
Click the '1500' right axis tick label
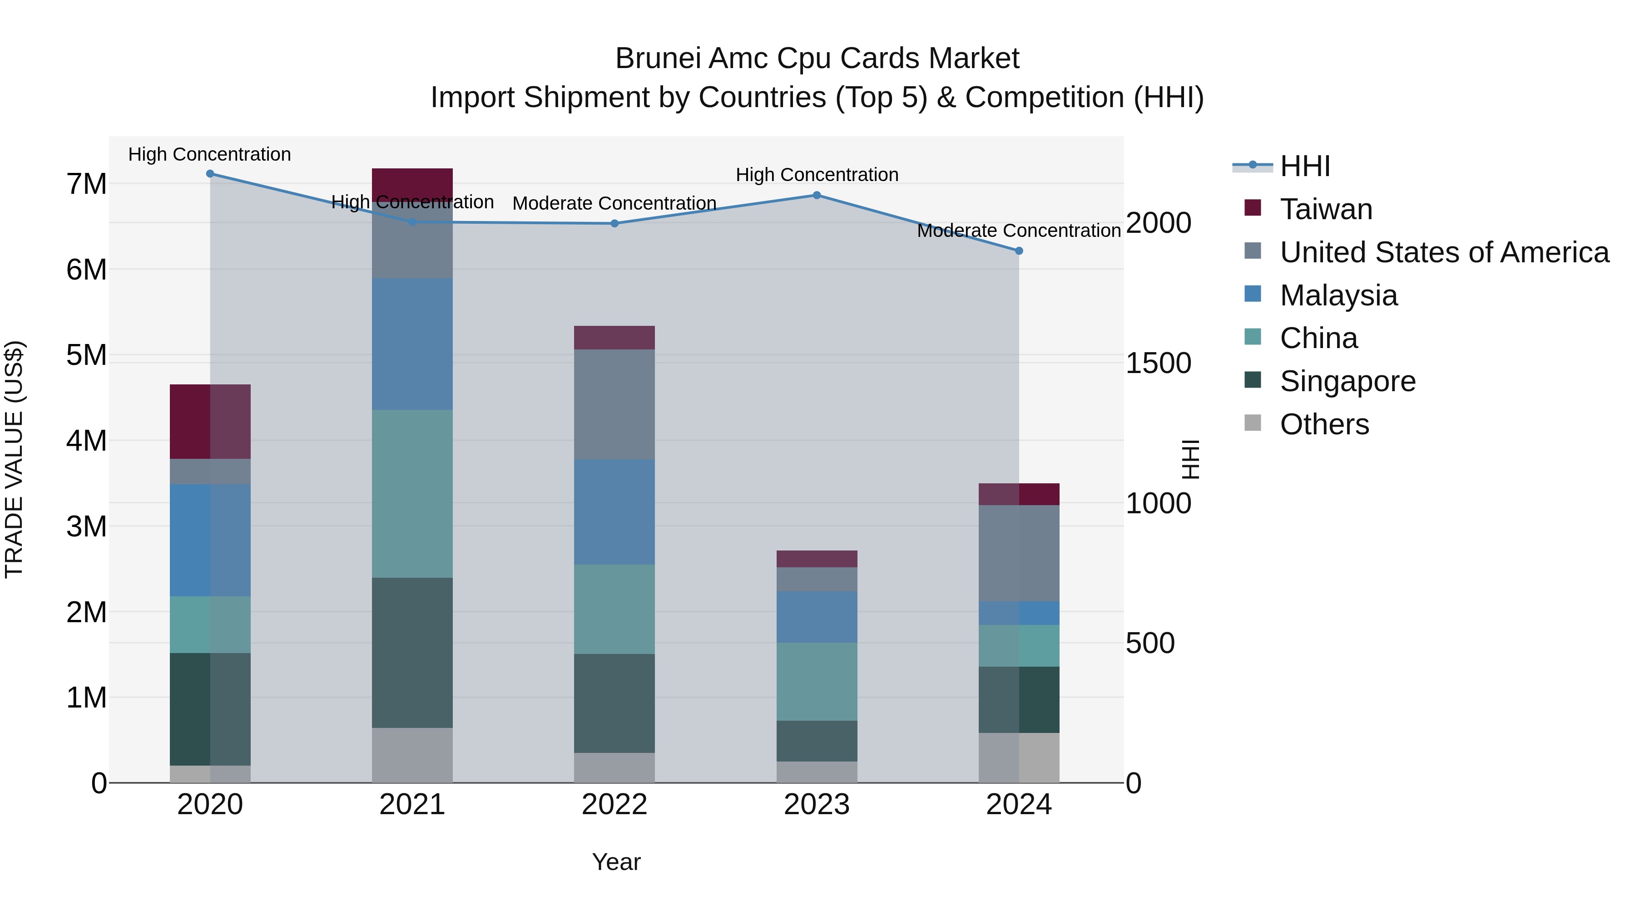1159,363
